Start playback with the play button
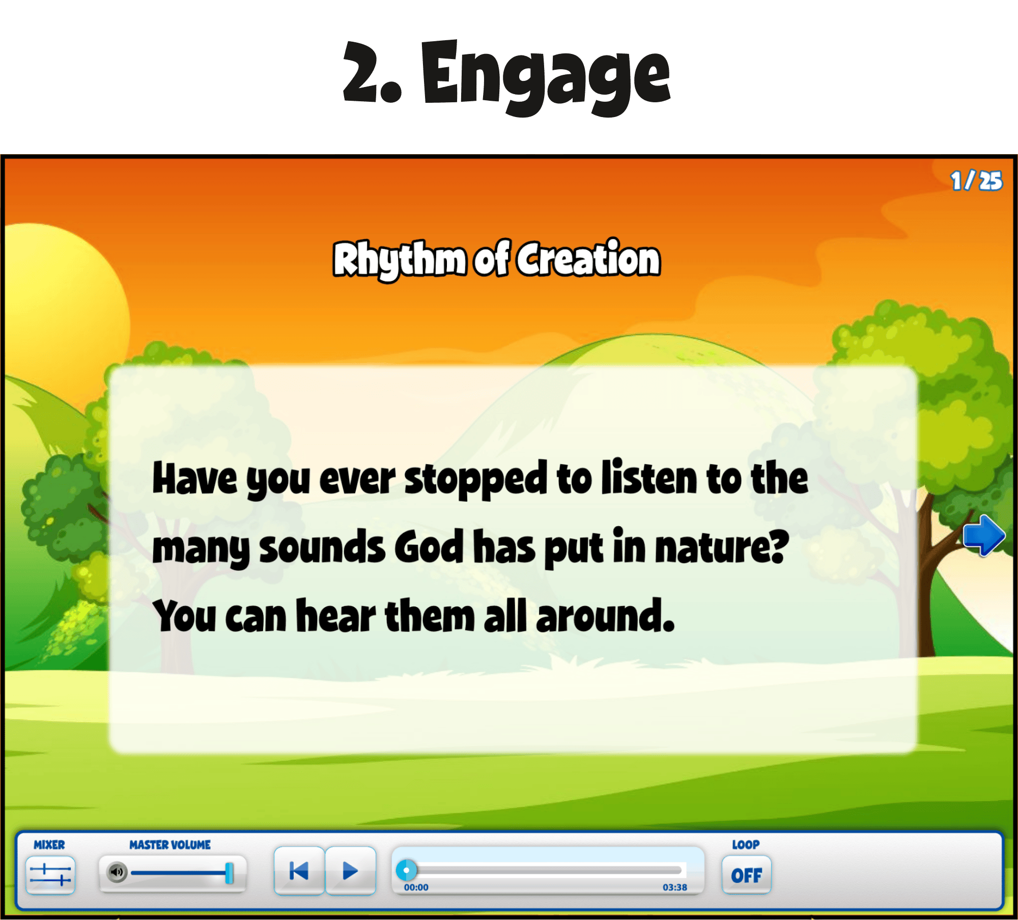 (x=350, y=871)
